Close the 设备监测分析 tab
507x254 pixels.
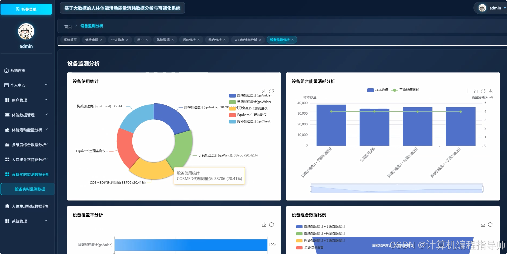[293, 40]
